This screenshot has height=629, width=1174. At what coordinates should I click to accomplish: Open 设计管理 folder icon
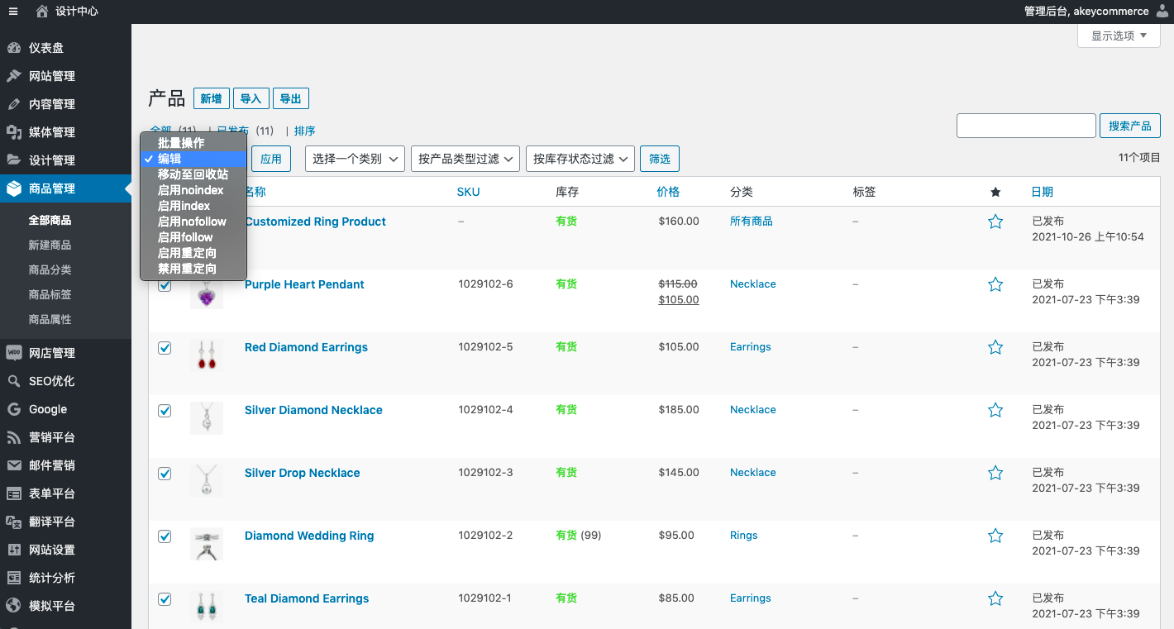[14, 160]
